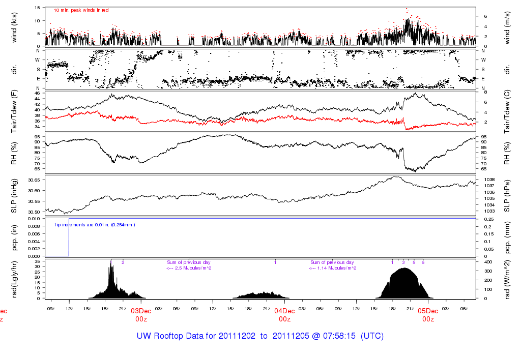This screenshot has width=521, height=356.
Task: Click the "0.008" precipitation tick label
Action: [34, 226]
